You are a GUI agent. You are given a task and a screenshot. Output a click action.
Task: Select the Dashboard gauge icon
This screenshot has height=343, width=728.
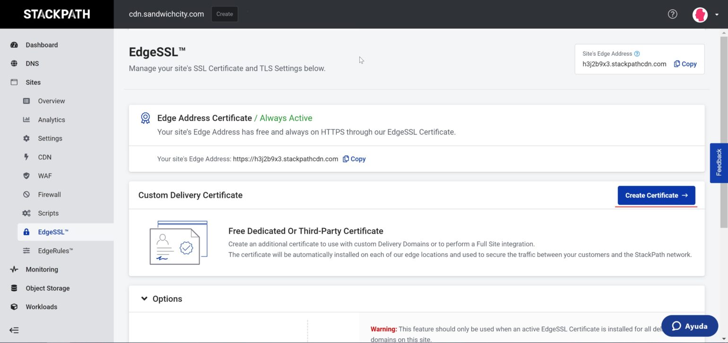14,45
